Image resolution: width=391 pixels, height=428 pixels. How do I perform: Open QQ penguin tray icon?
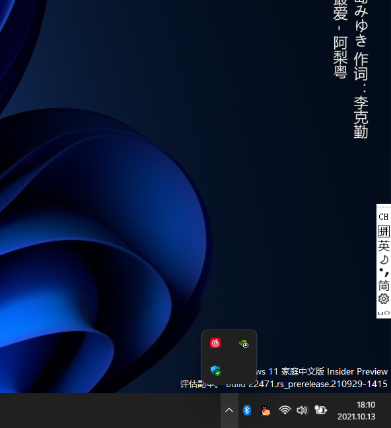[x=266, y=411]
